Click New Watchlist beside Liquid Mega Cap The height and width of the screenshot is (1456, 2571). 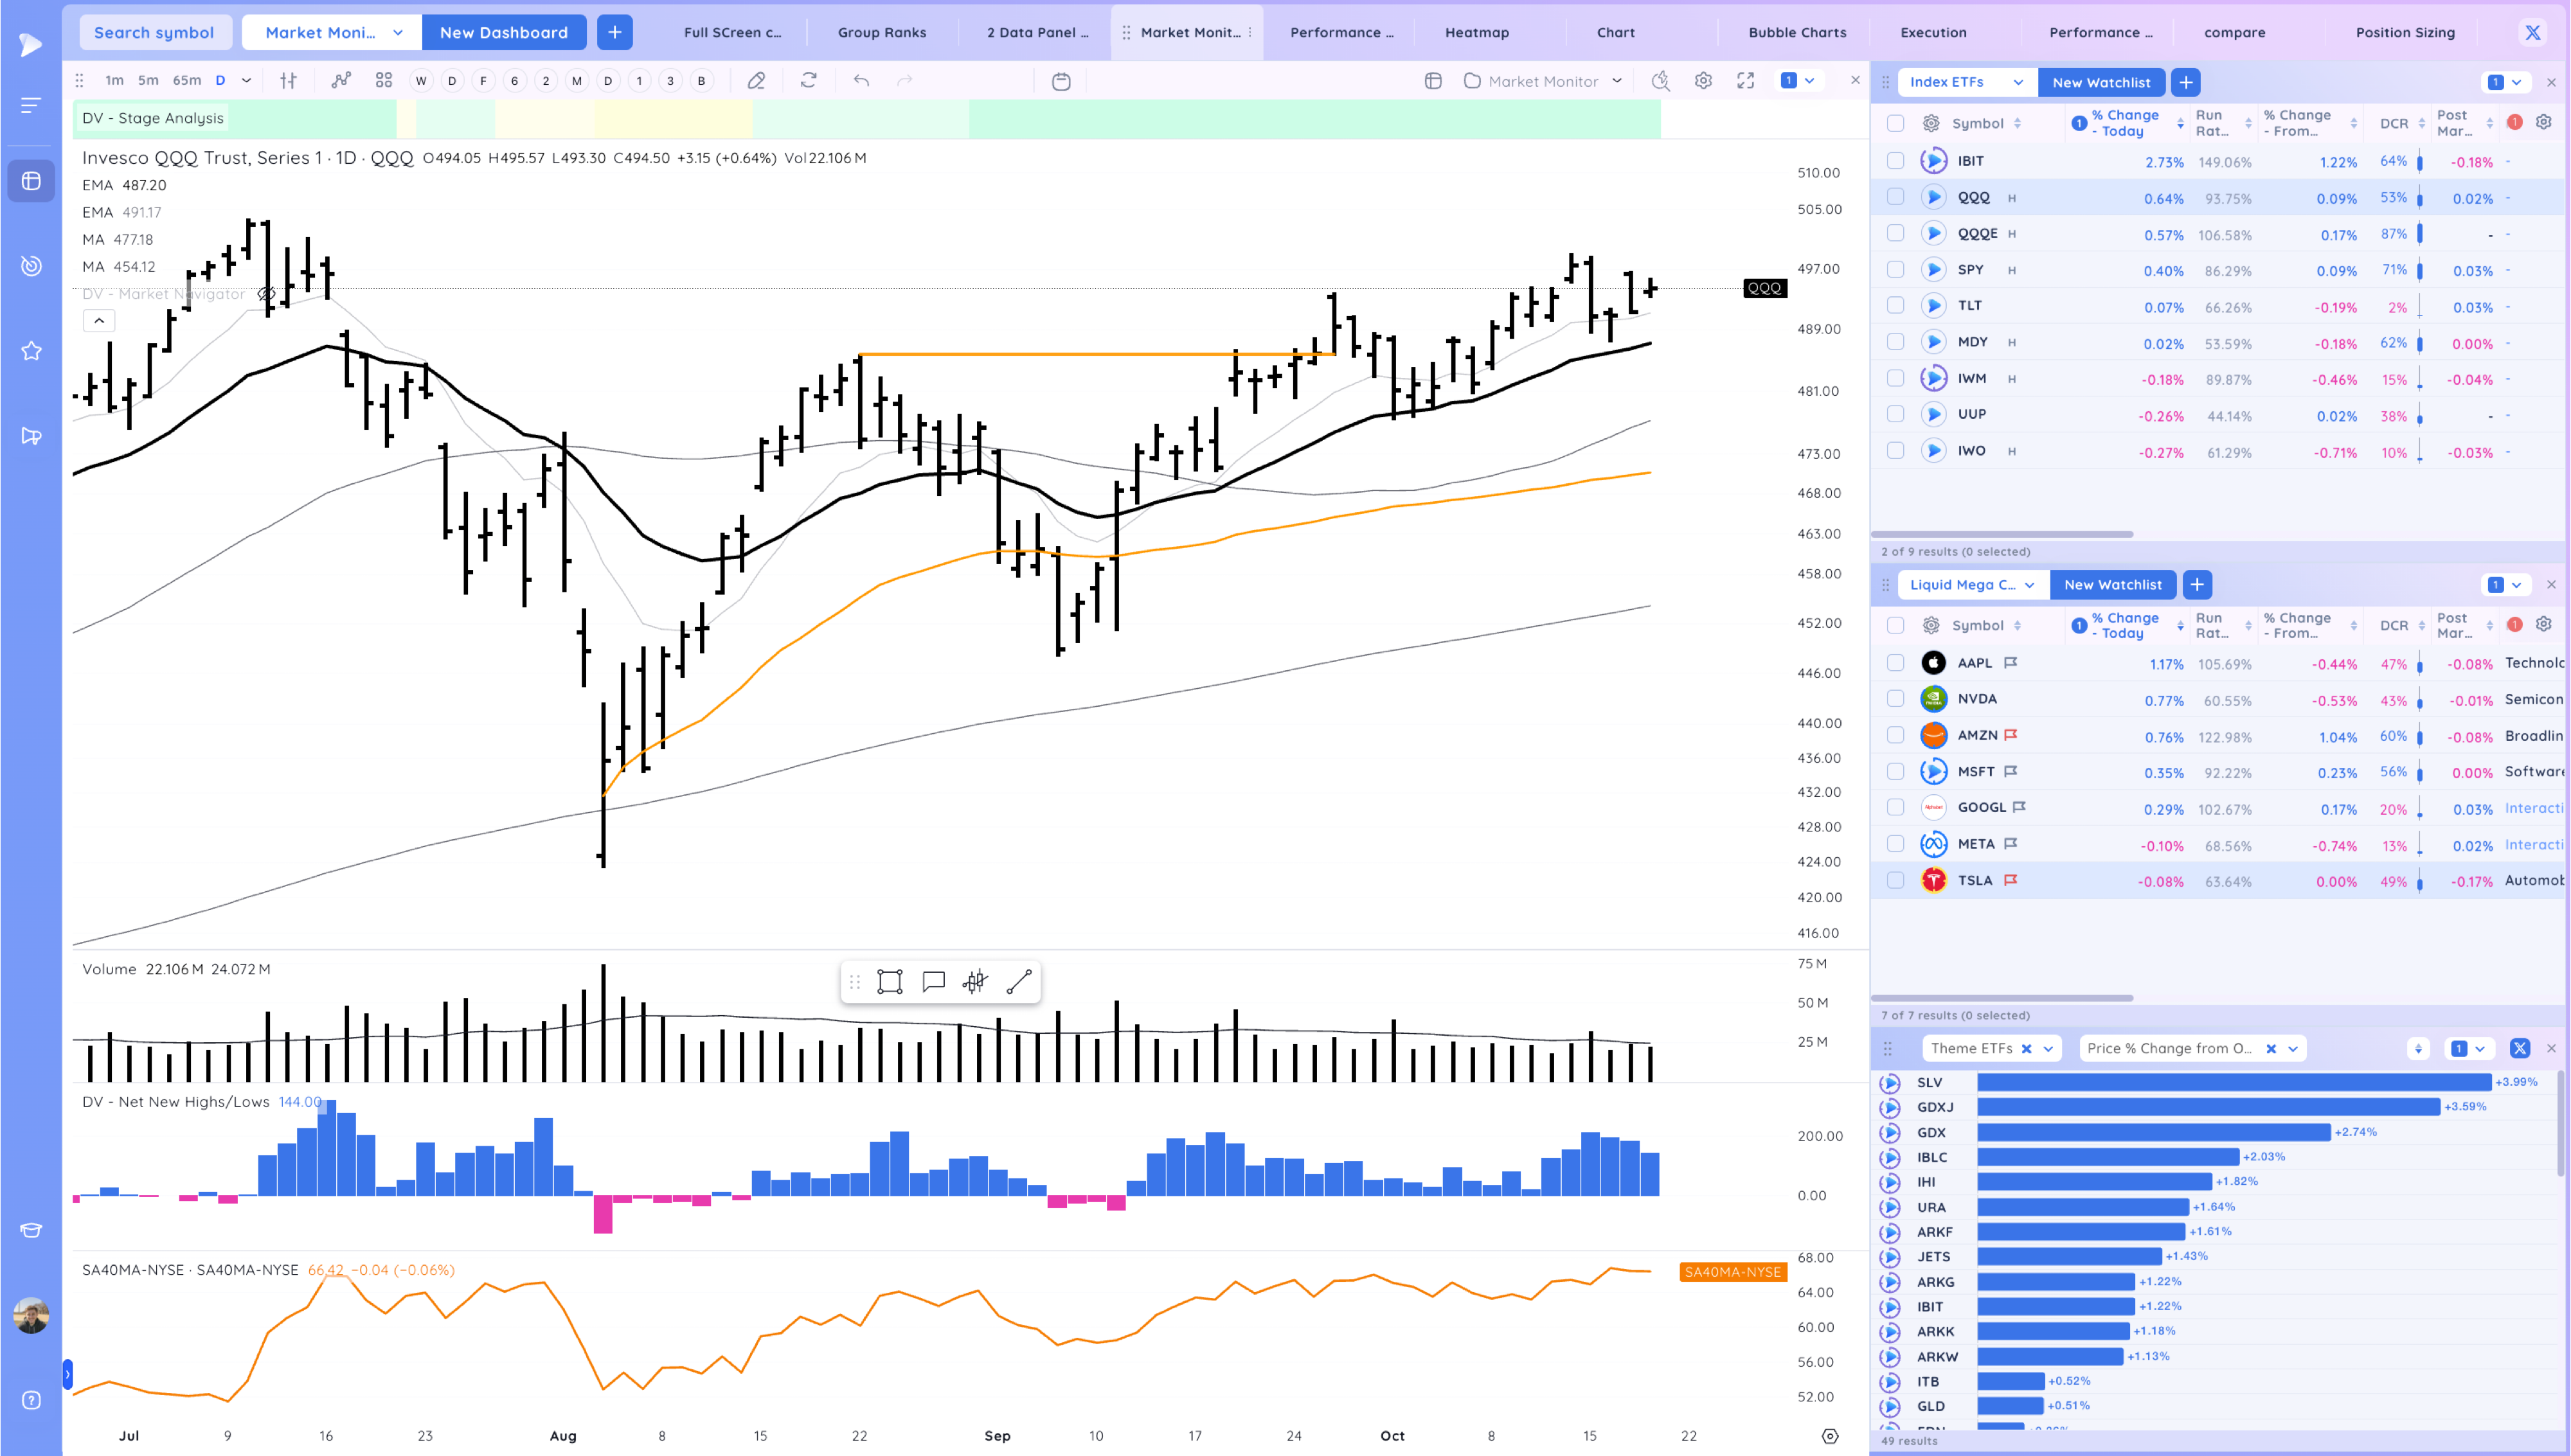coord(2112,585)
